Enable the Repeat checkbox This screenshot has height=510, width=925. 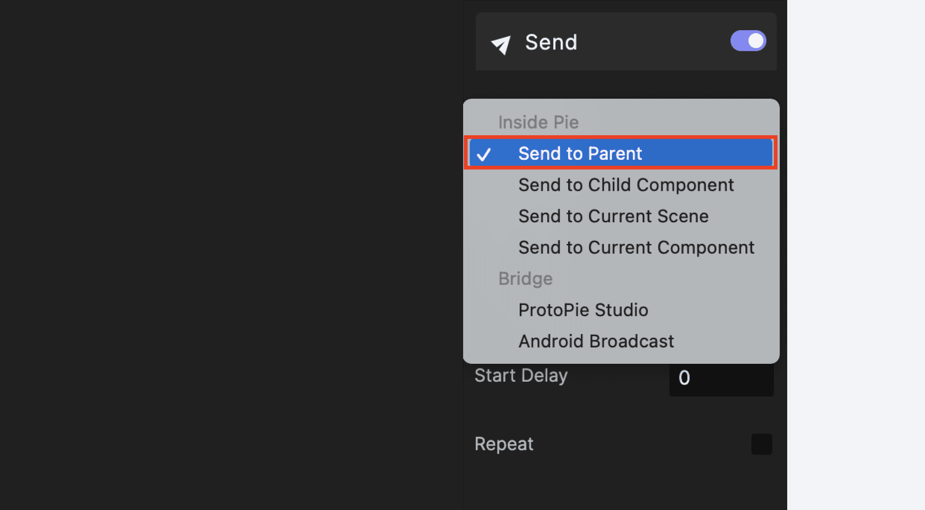pos(761,443)
